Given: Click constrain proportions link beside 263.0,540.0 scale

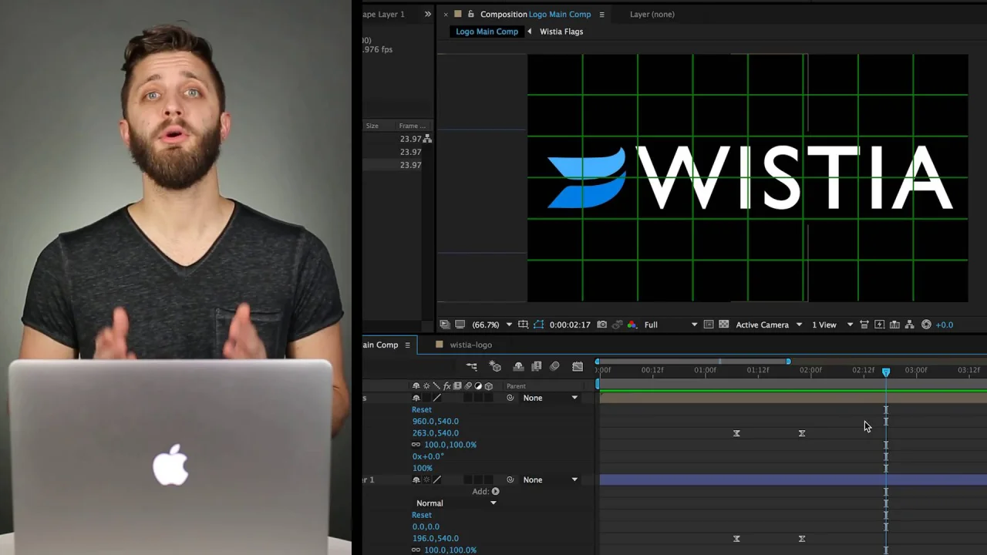Looking at the screenshot, I should (416, 445).
